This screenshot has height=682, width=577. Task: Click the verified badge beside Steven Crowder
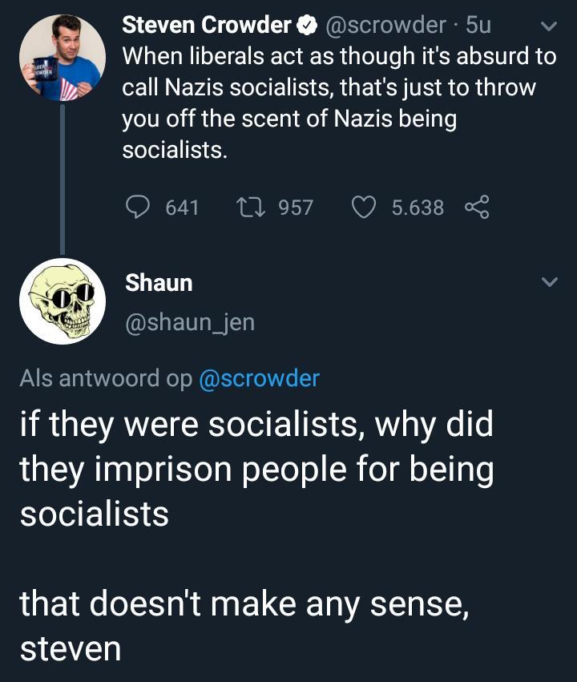307,26
